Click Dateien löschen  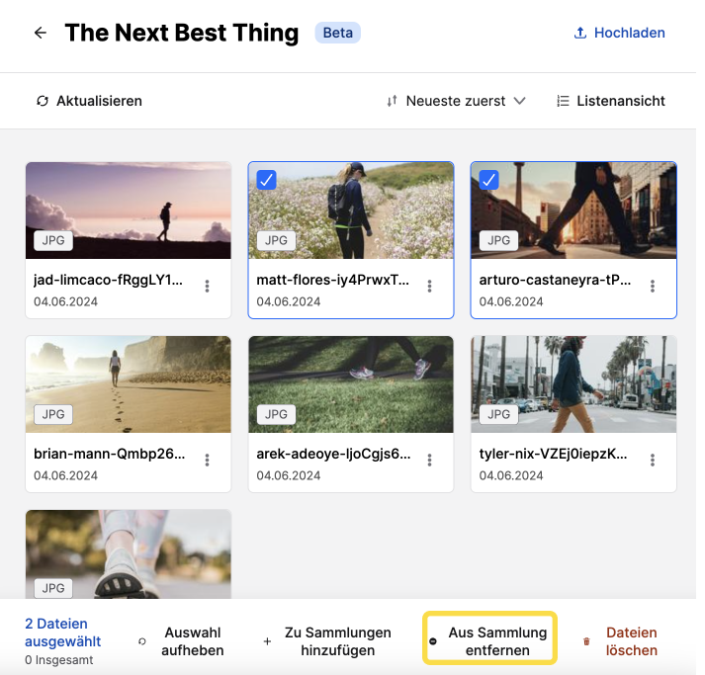point(631,641)
